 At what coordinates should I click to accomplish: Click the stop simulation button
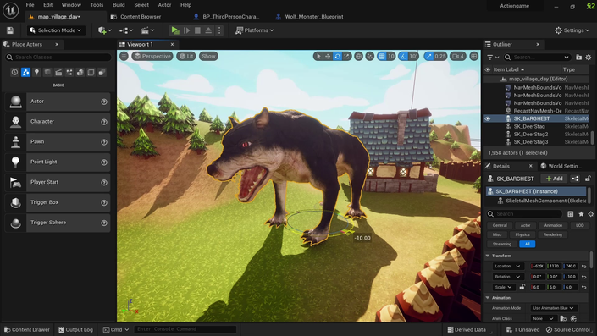point(197,30)
